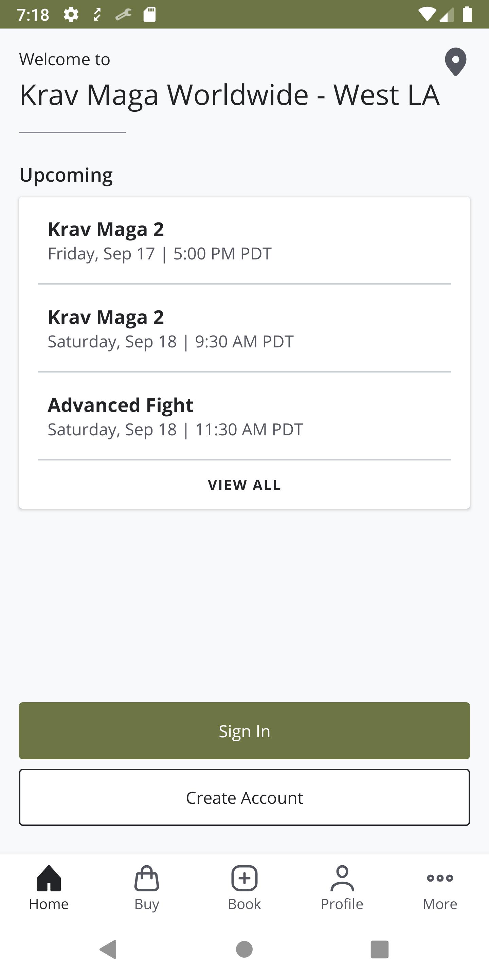Tap the Krav Maga Worldwide - West LA title
This screenshot has width=489, height=978.
(x=229, y=94)
